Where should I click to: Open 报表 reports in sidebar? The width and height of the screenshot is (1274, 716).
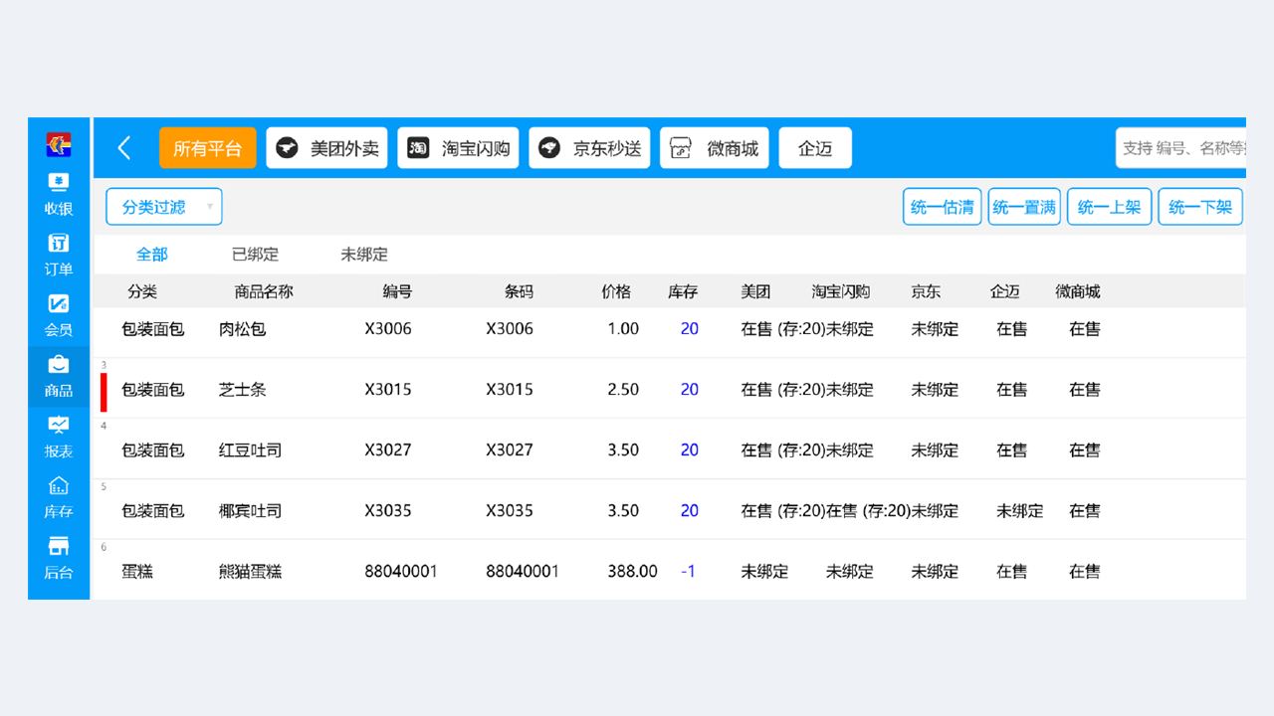(59, 438)
